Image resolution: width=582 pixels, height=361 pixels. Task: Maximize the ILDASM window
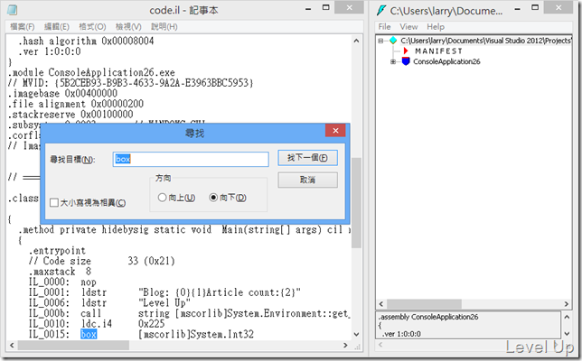coord(535,7)
